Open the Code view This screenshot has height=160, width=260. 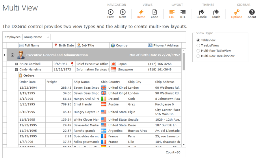[155, 13]
